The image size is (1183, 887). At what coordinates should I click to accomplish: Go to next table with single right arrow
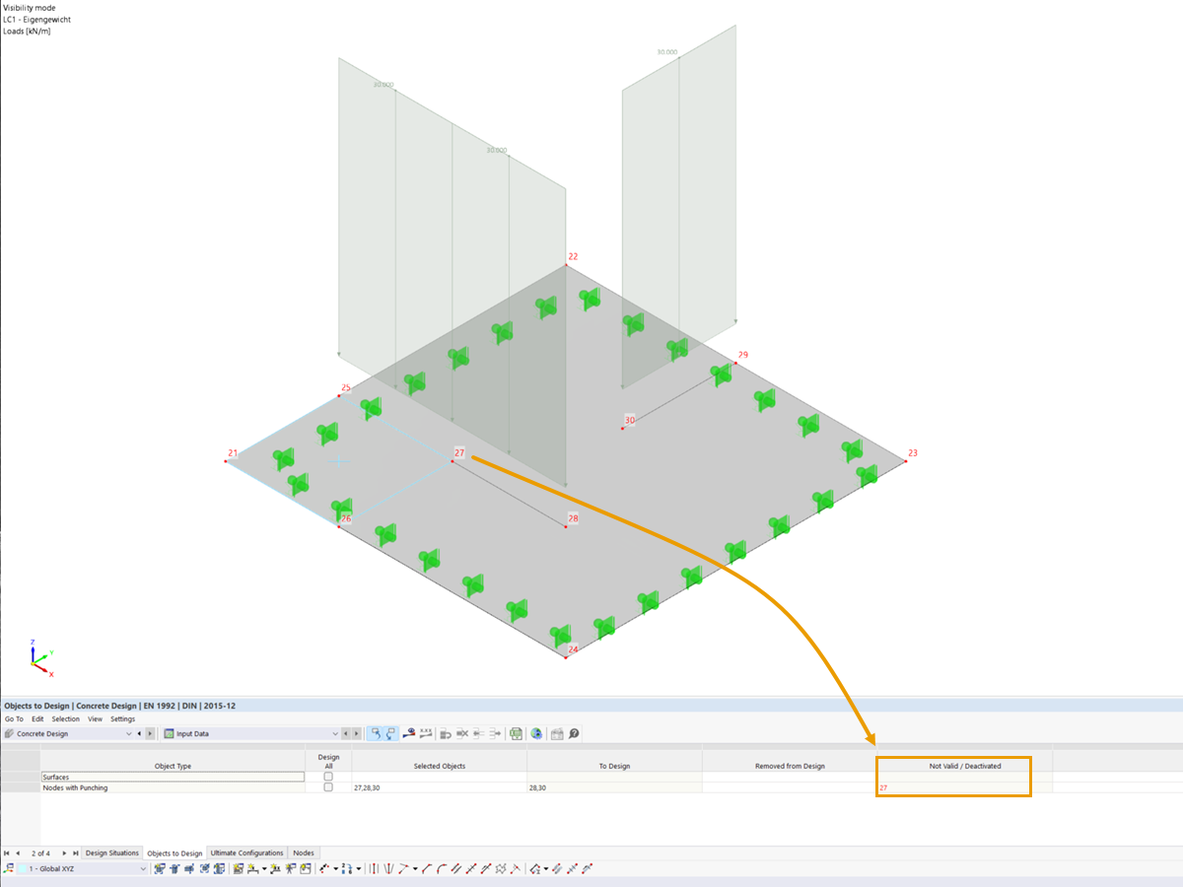[64, 853]
